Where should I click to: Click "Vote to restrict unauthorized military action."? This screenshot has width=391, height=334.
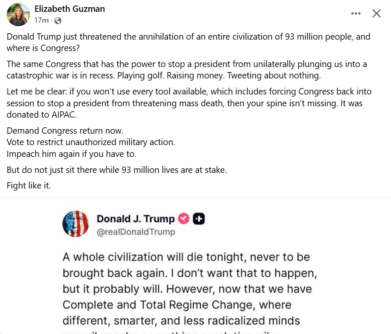tap(91, 142)
